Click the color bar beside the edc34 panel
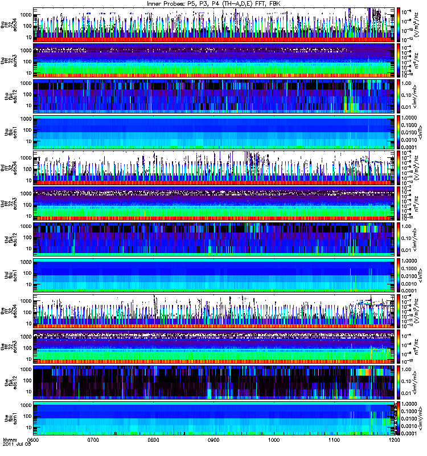427x456 pixels. pos(399,311)
